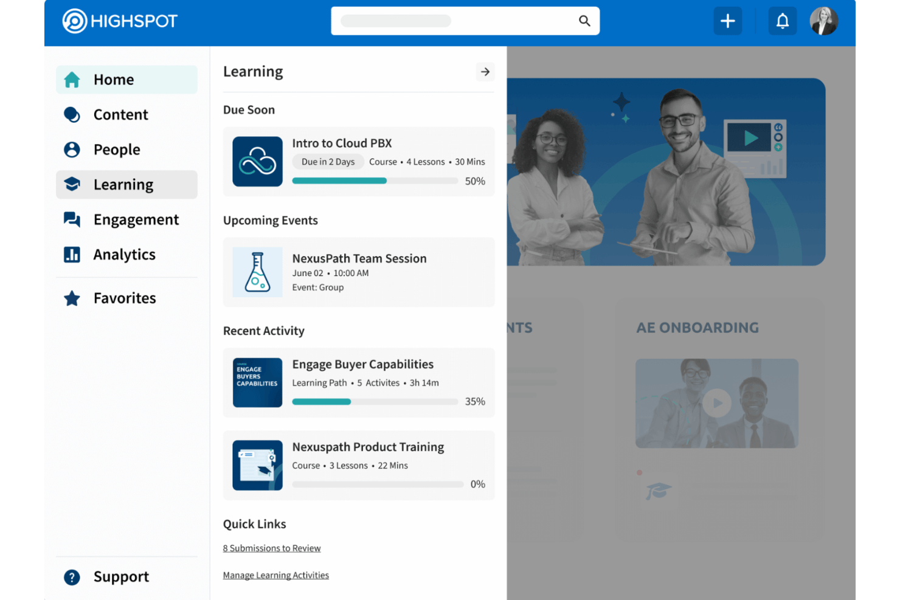Click the Nexuspath Product Training course icon
The image size is (900, 600).
(257, 465)
